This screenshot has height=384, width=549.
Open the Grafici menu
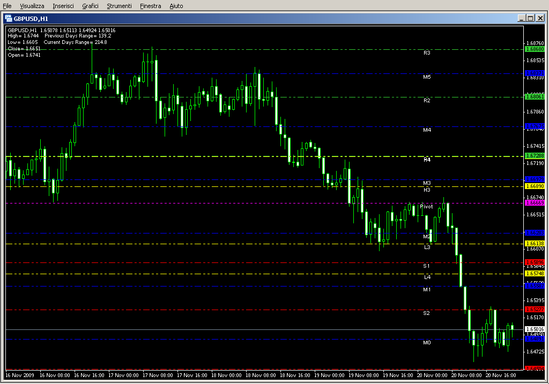tap(90, 6)
